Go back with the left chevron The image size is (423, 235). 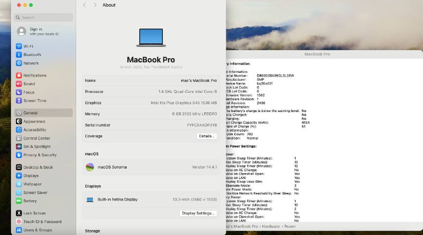(x=85, y=5)
